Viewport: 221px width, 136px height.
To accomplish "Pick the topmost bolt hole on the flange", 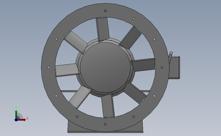I will click(105, 11).
